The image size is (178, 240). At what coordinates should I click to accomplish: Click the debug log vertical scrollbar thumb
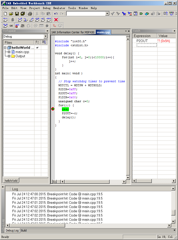[x=173, y=212]
